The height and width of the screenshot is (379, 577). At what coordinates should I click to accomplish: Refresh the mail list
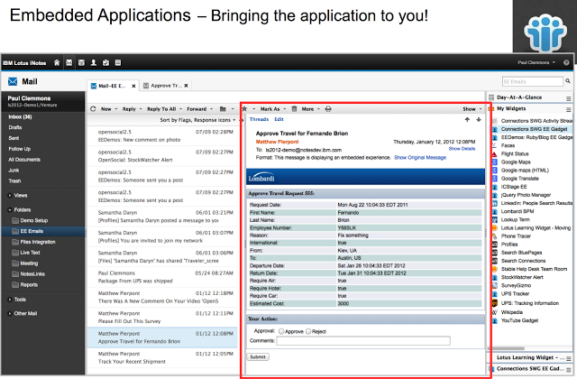(93, 109)
